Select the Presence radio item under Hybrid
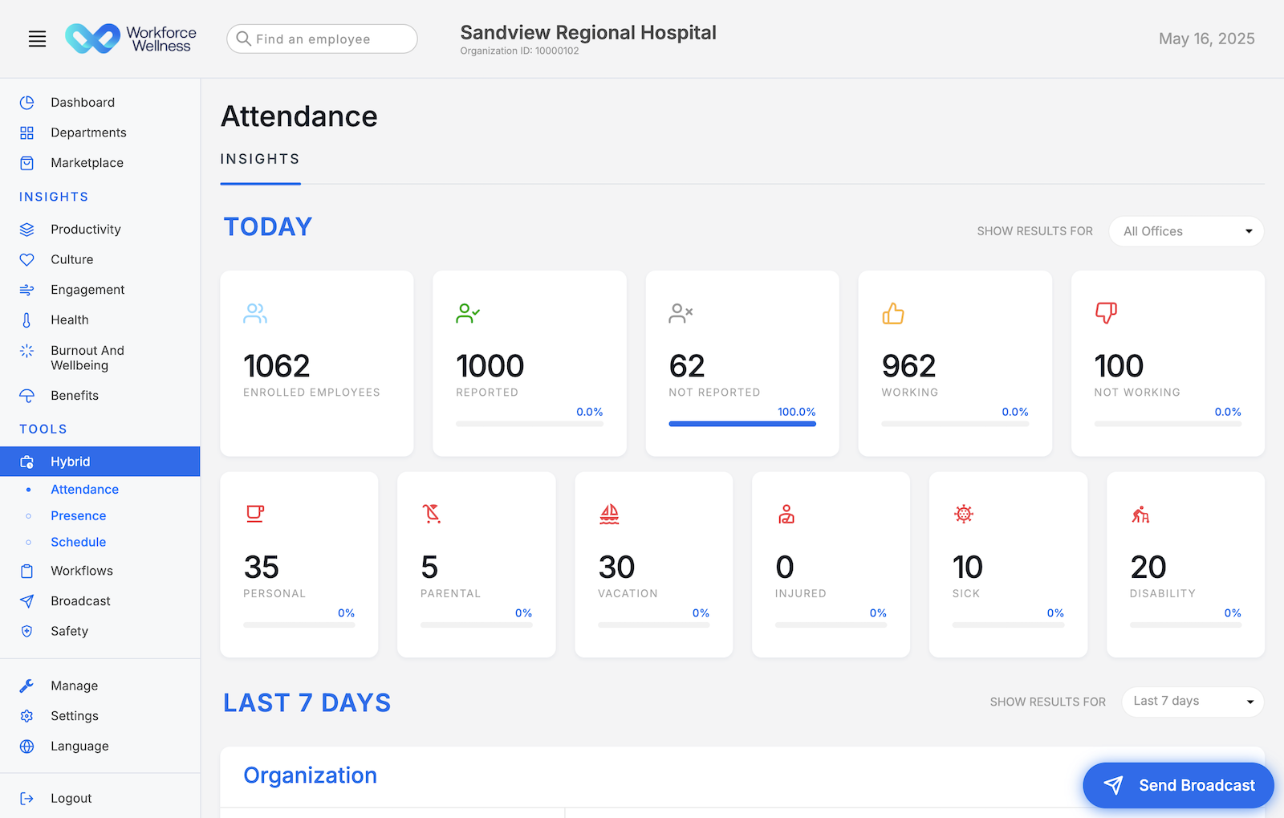Viewport: 1284px width, 818px height. tap(78, 515)
